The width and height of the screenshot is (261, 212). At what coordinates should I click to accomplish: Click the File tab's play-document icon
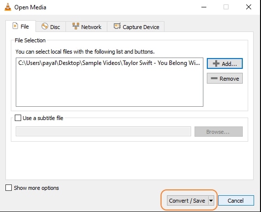click(15, 26)
